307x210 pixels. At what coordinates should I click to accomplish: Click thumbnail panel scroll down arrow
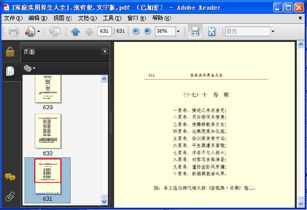[x=104, y=201]
